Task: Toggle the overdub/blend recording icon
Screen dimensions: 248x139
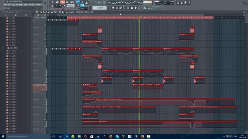Action: click(x=67, y=2)
